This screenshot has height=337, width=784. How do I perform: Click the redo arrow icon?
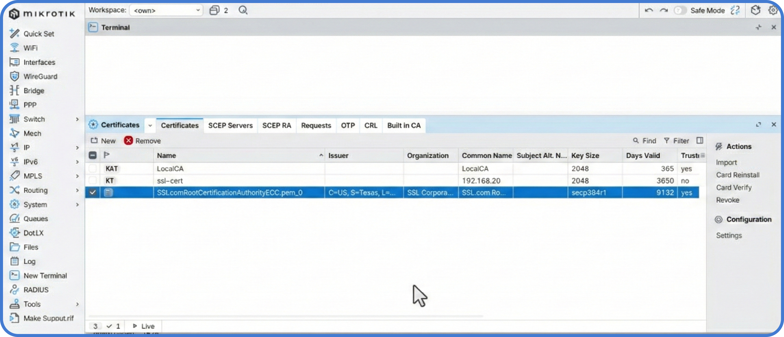pos(663,10)
